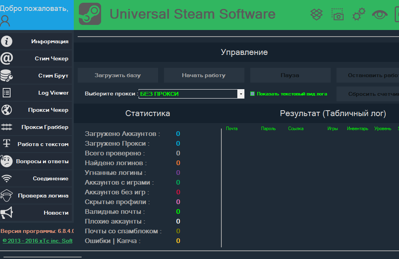Click the Загружено Прокси label
Image resolution: width=399 pixels, height=259 pixels.
coord(117,143)
